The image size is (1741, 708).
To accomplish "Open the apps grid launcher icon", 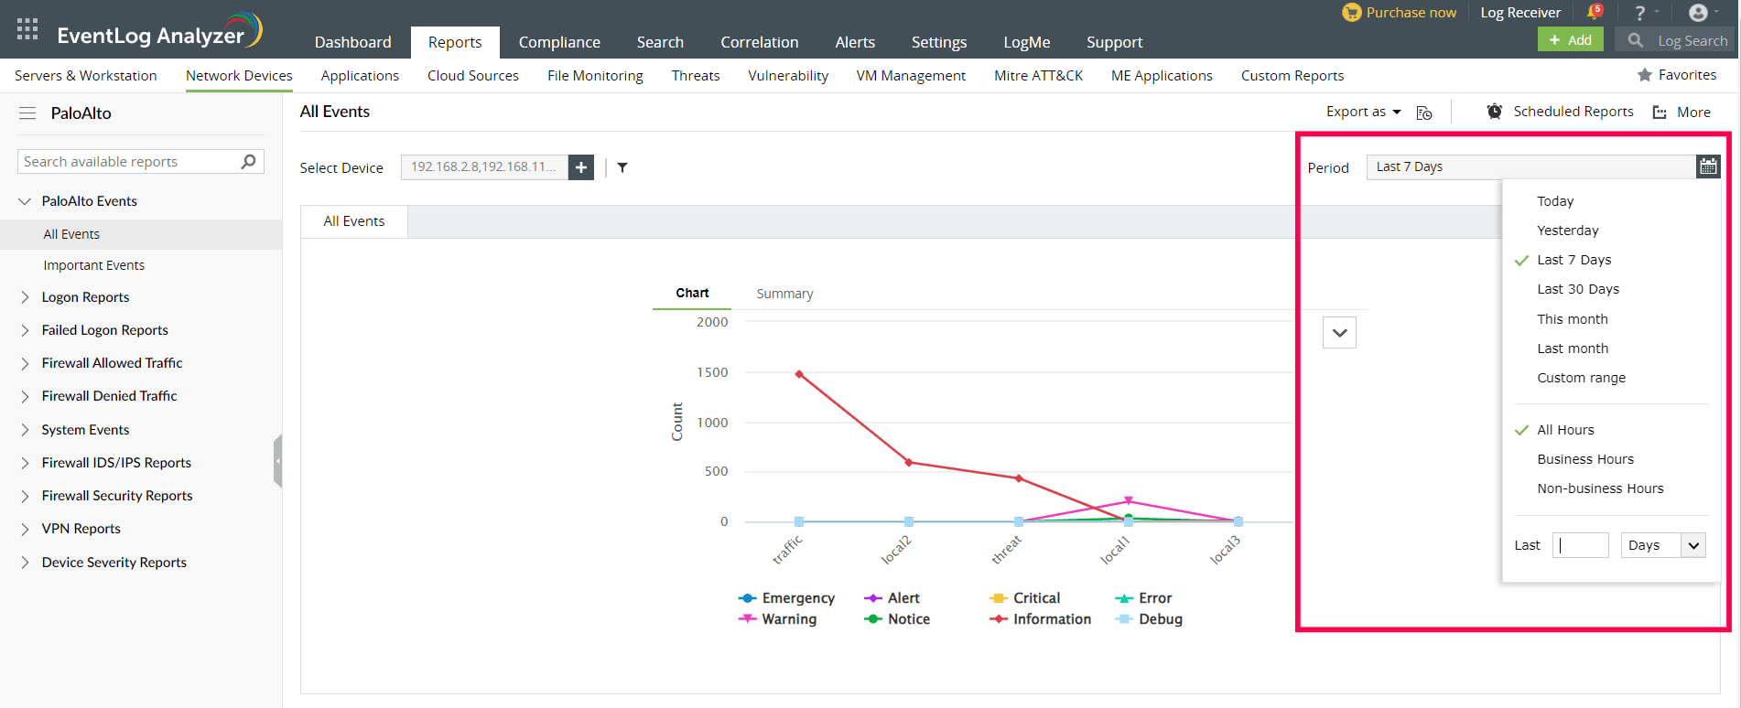I will click(27, 29).
